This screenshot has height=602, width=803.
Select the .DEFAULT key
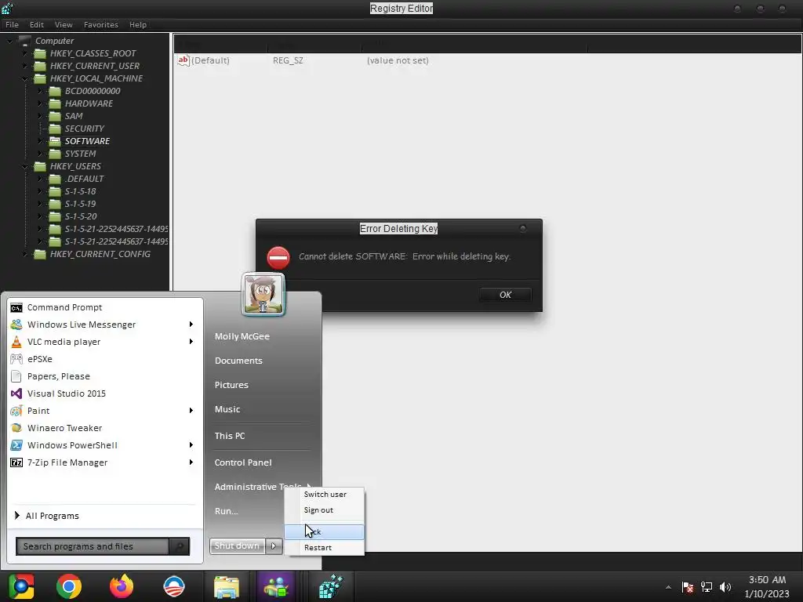tap(84, 179)
